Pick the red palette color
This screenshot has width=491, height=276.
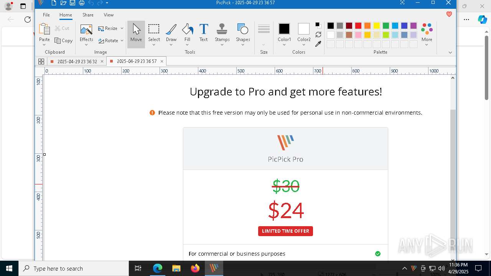[358, 26]
